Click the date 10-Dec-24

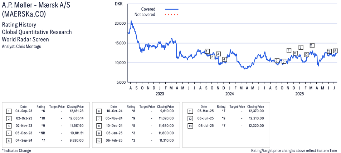[x=114, y=125]
